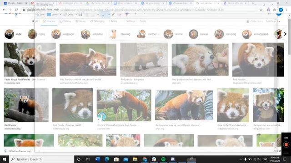Switch to the All search results tab
Viewport: 291px width, 163px height.
pyautogui.click(x=35, y=21)
